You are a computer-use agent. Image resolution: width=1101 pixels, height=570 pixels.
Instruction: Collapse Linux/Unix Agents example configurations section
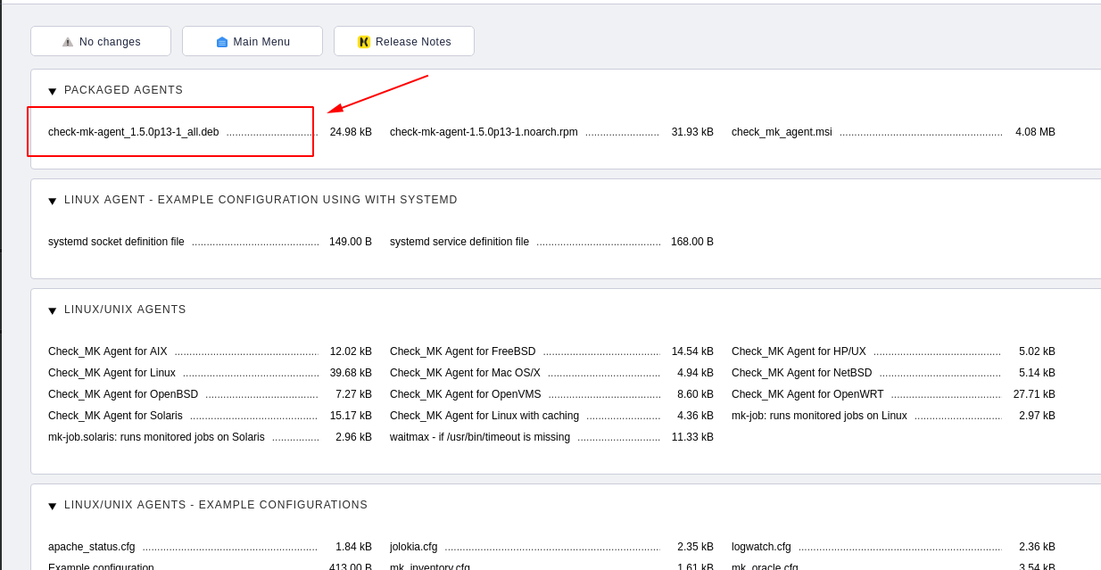53,506
